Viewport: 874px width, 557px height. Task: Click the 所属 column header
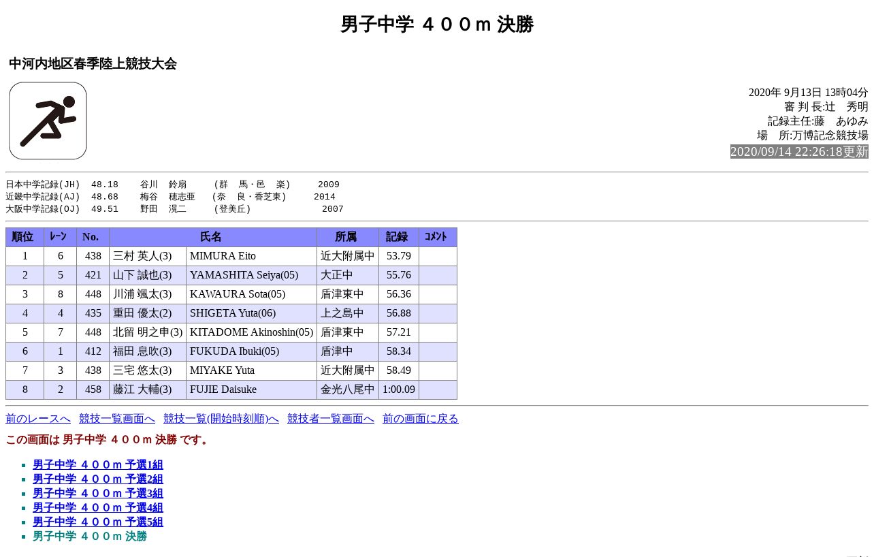[x=348, y=237]
